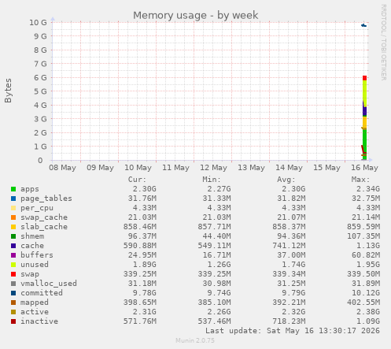Click the 'Min:' column header

pos(212,180)
